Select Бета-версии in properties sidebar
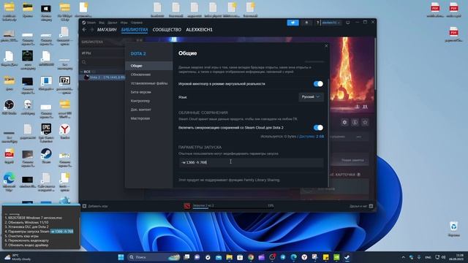This screenshot has width=468, height=263. (x=149, y=92)
